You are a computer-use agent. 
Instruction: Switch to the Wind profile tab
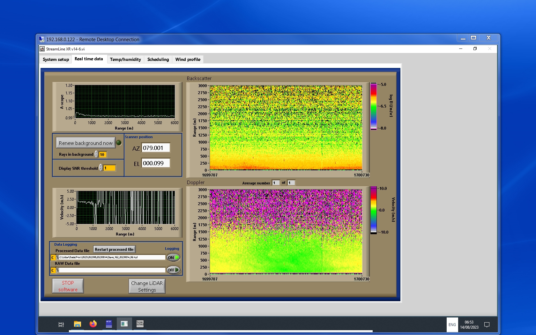(188, 59)
